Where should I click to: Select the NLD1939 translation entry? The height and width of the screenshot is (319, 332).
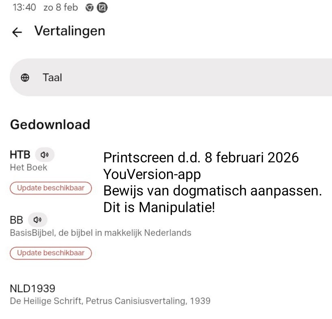point(32,288)
